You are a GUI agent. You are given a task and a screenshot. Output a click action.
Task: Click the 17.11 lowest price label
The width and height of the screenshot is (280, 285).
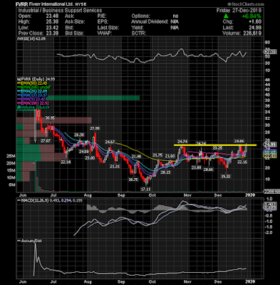click(x=145, y=190)
